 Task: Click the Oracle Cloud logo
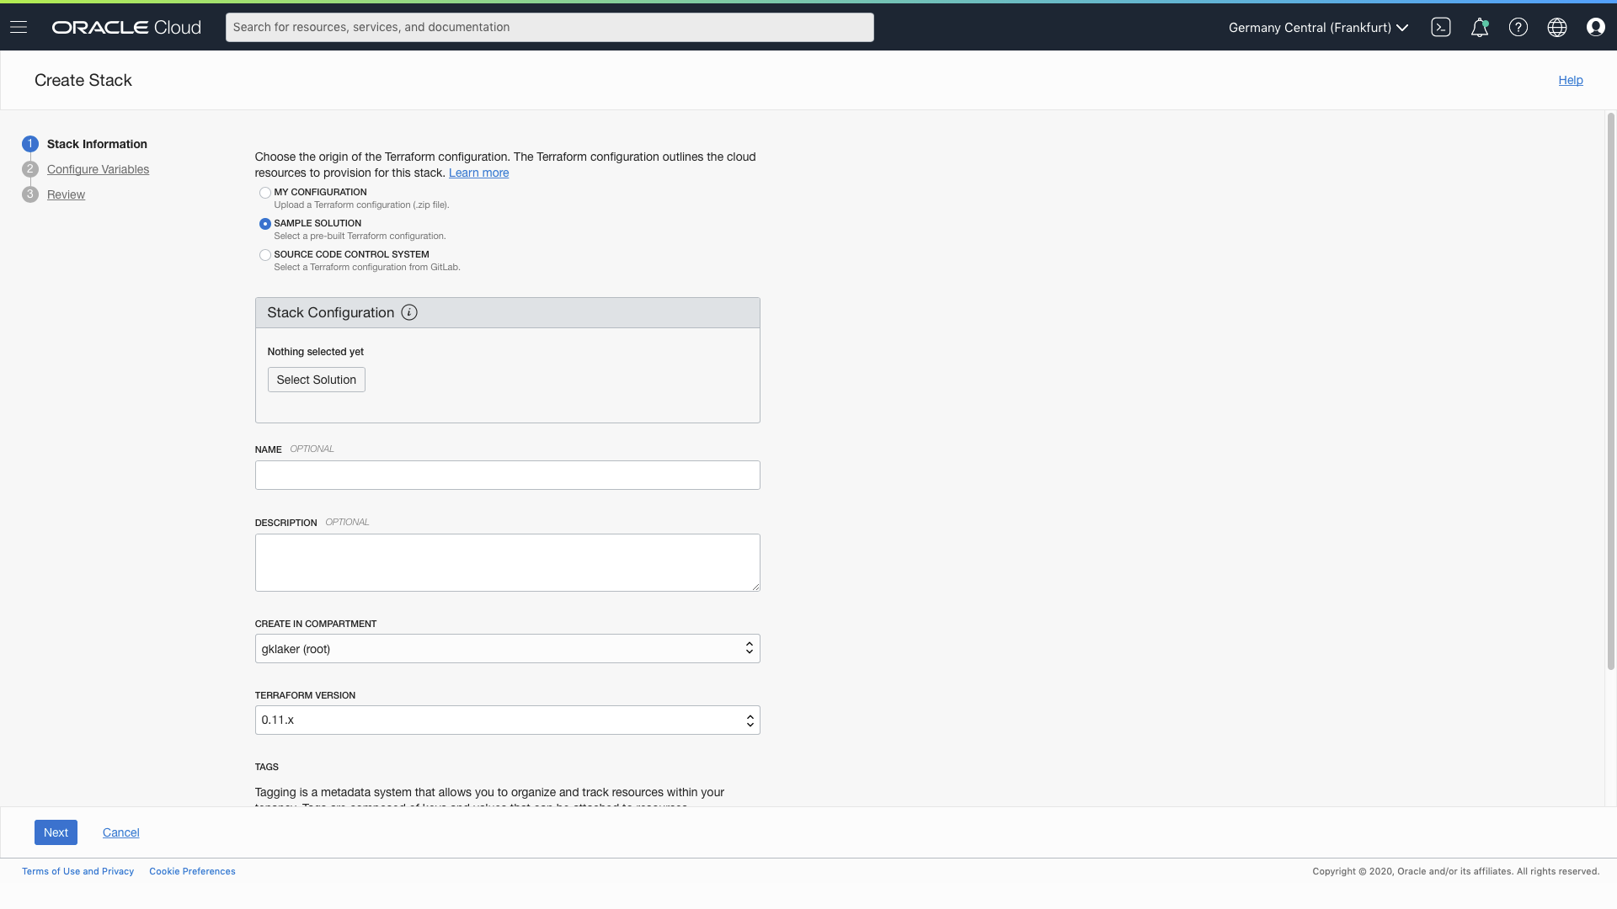126,27
